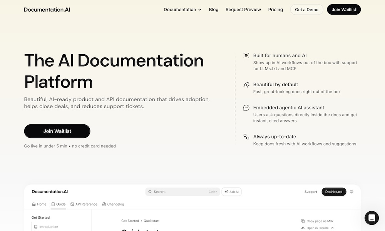This screenshot has height=231, width=385.
Task: Click the document icon beside Introduction
Action: click(x=35, y=227)
